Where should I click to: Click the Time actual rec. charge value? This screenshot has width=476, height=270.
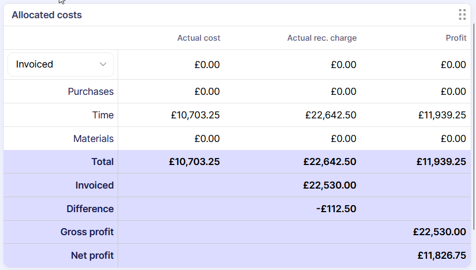coord(331,115)
